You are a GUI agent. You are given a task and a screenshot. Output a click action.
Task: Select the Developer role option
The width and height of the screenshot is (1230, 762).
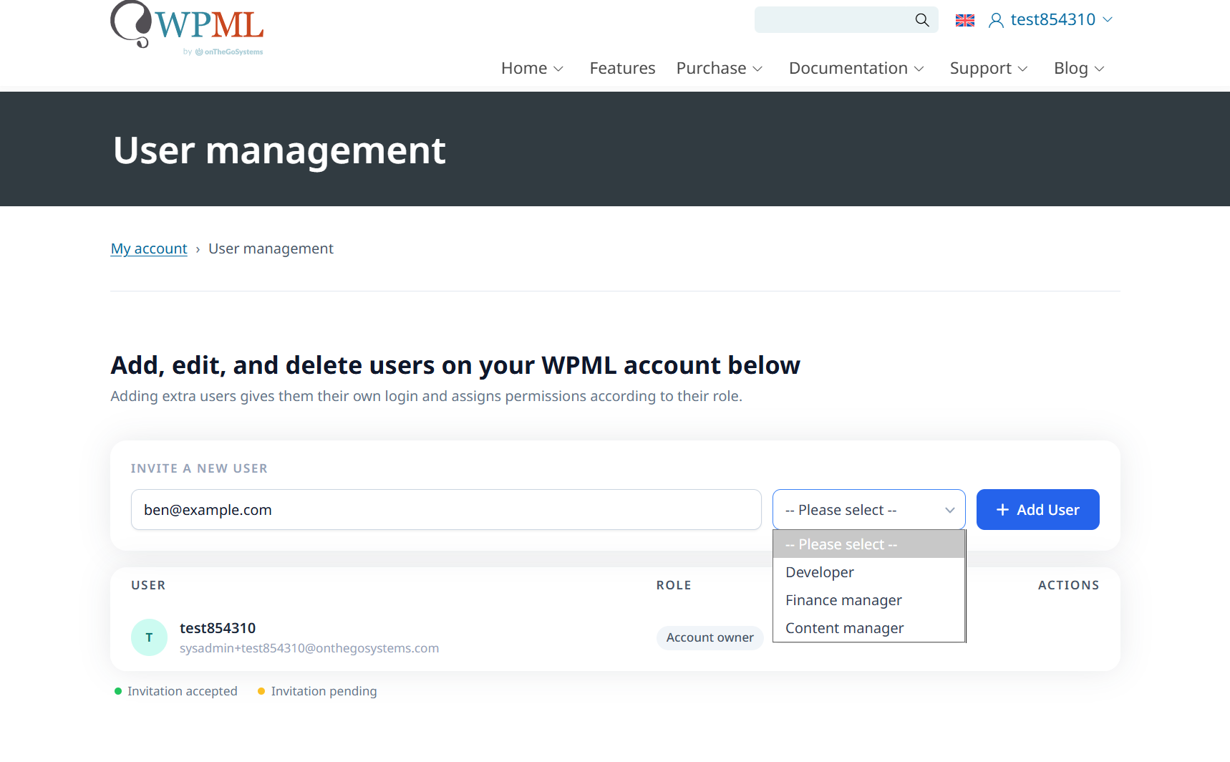(820, 572)
